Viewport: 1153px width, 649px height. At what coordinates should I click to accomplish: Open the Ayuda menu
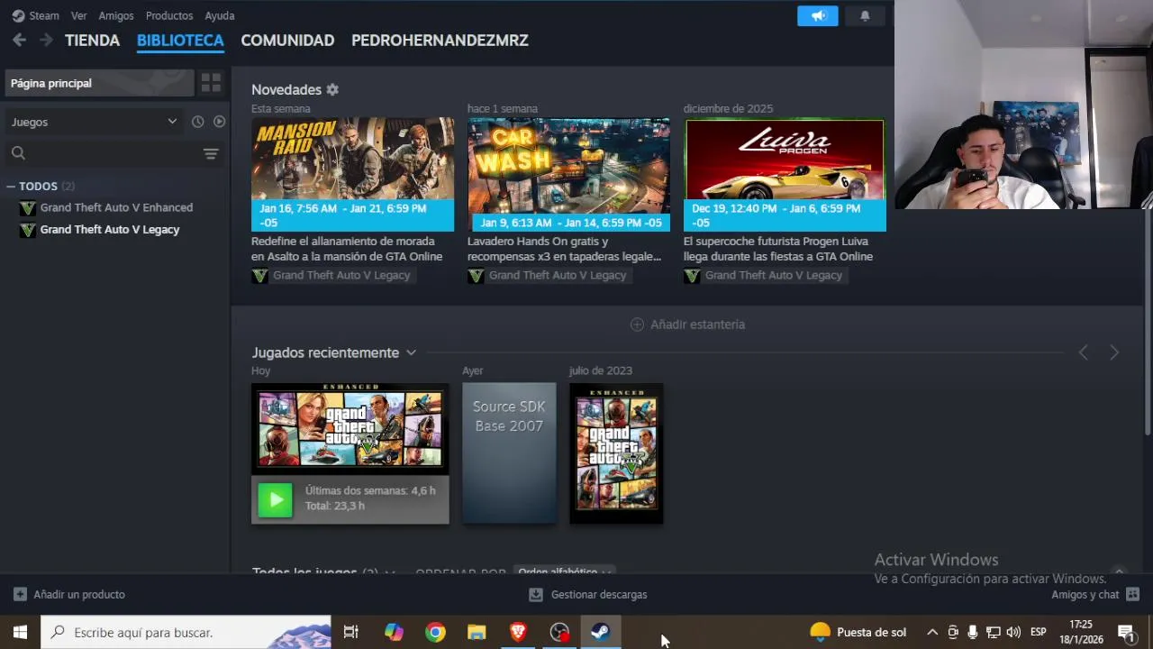point(220,15)
